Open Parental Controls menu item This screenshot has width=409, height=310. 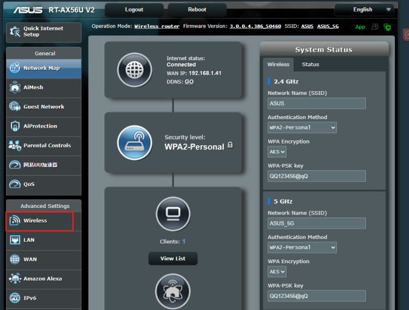(x=44, y=146)
